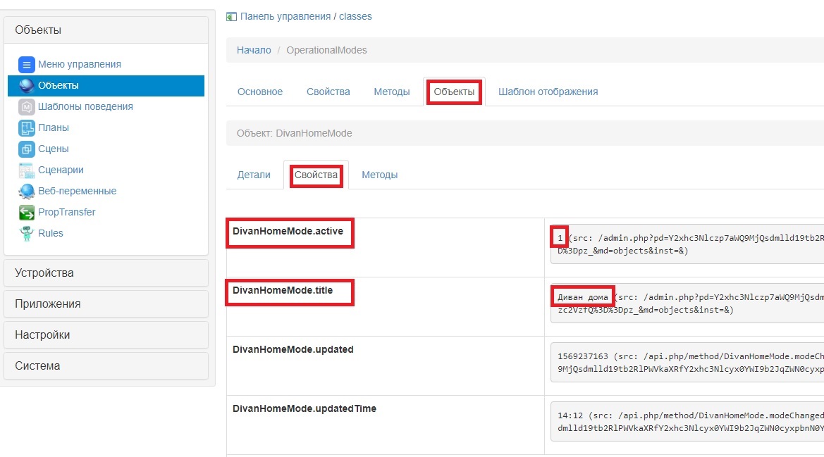Expand the Устройства section
Viewport: 824px width, 457px height.
(x=106, y=273)
